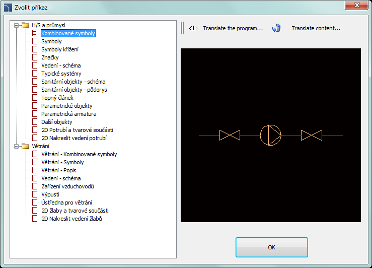Image resolution: width=372 pixels, height=268 pixels.
Task: Select the Značky tree item
Action: 50,57
